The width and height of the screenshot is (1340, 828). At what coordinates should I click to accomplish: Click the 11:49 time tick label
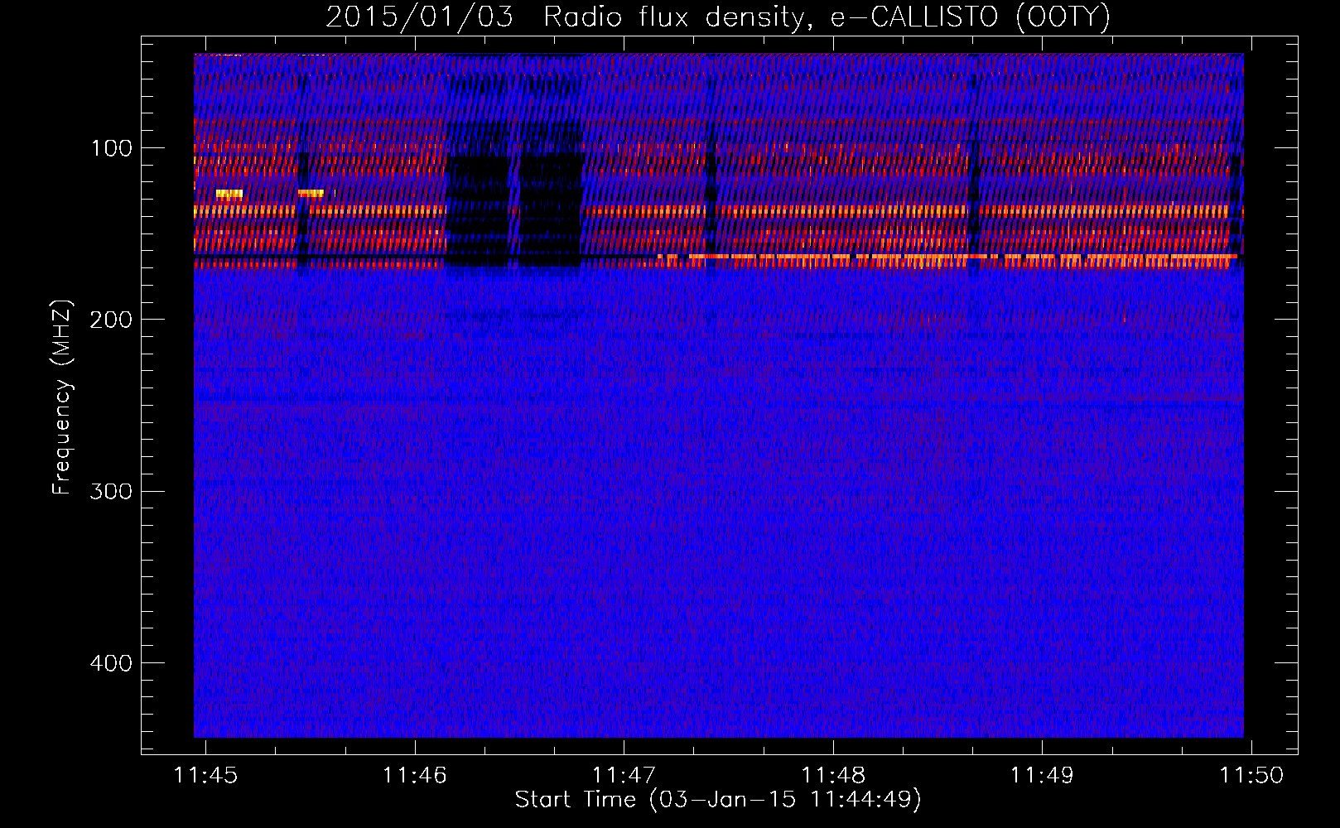(x=1042, y=775)
